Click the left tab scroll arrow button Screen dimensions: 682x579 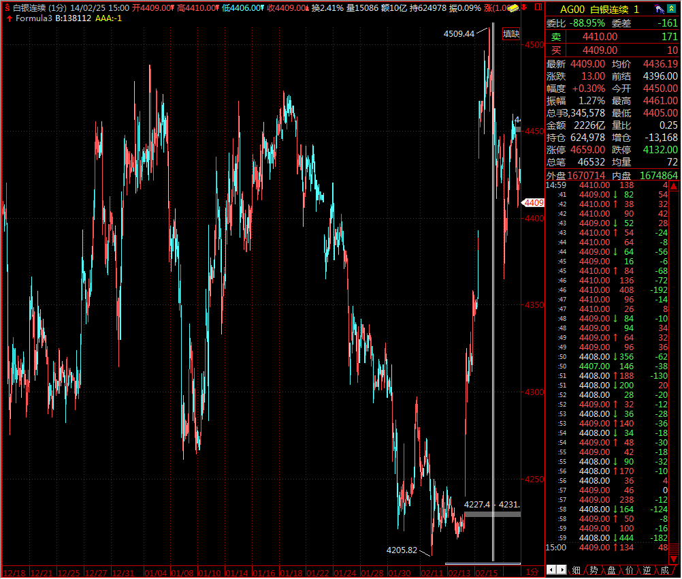tap(551, 569)
